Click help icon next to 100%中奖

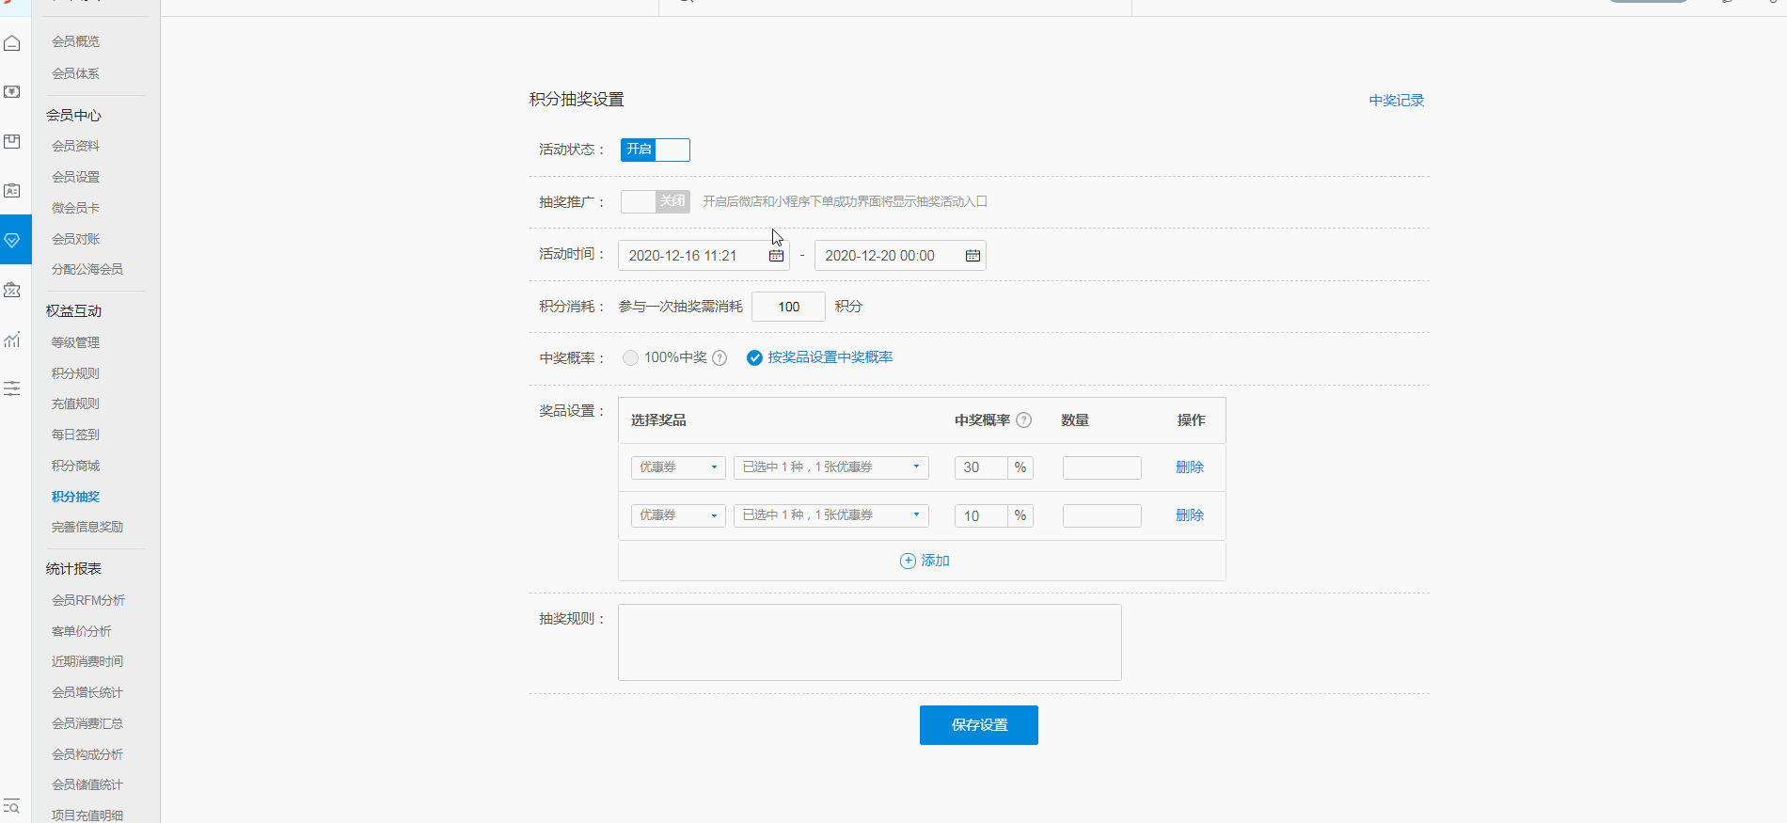720,358
